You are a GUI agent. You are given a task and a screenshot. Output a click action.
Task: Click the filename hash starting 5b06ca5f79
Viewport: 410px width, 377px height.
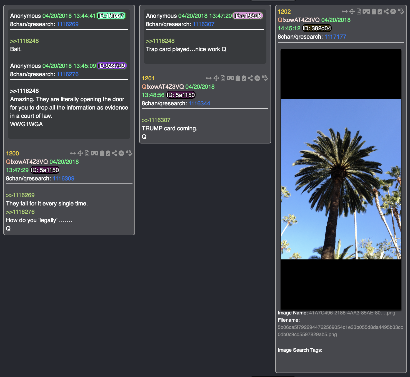pos(340,331)
